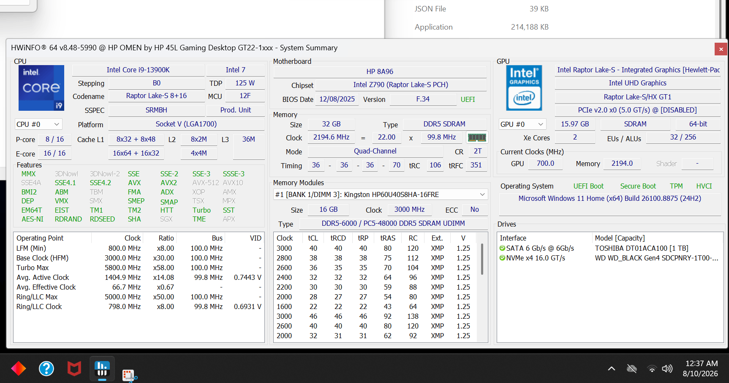Close the HWiNFO System Summary window
Image resolution: width=729 pixels, height=383 pixels.
pos(721,49)
